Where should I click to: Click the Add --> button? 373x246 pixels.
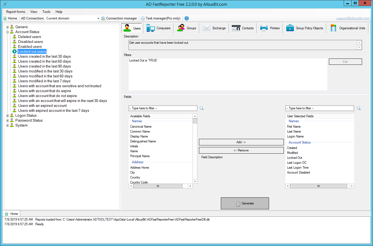click(241, 142)
